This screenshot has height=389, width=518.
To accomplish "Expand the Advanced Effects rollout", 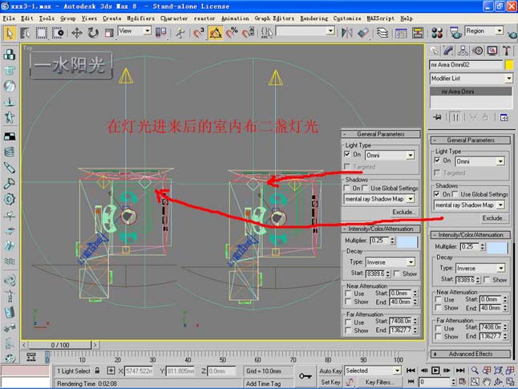I will click(469, 353).
